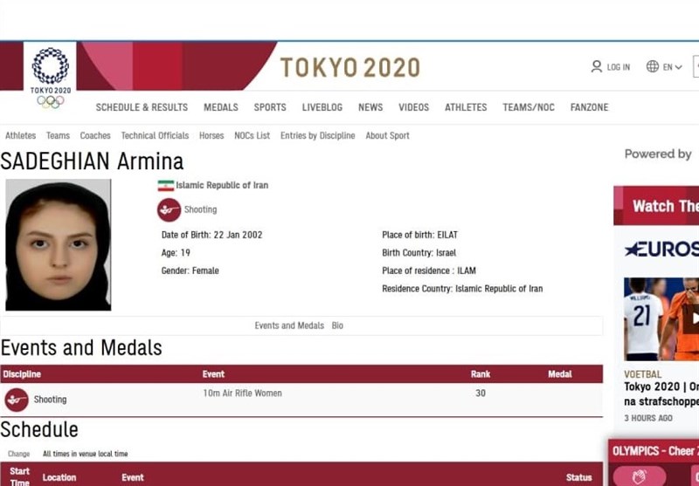
Task: Open the EN language dropdown
Action: (x=672, y=67)
